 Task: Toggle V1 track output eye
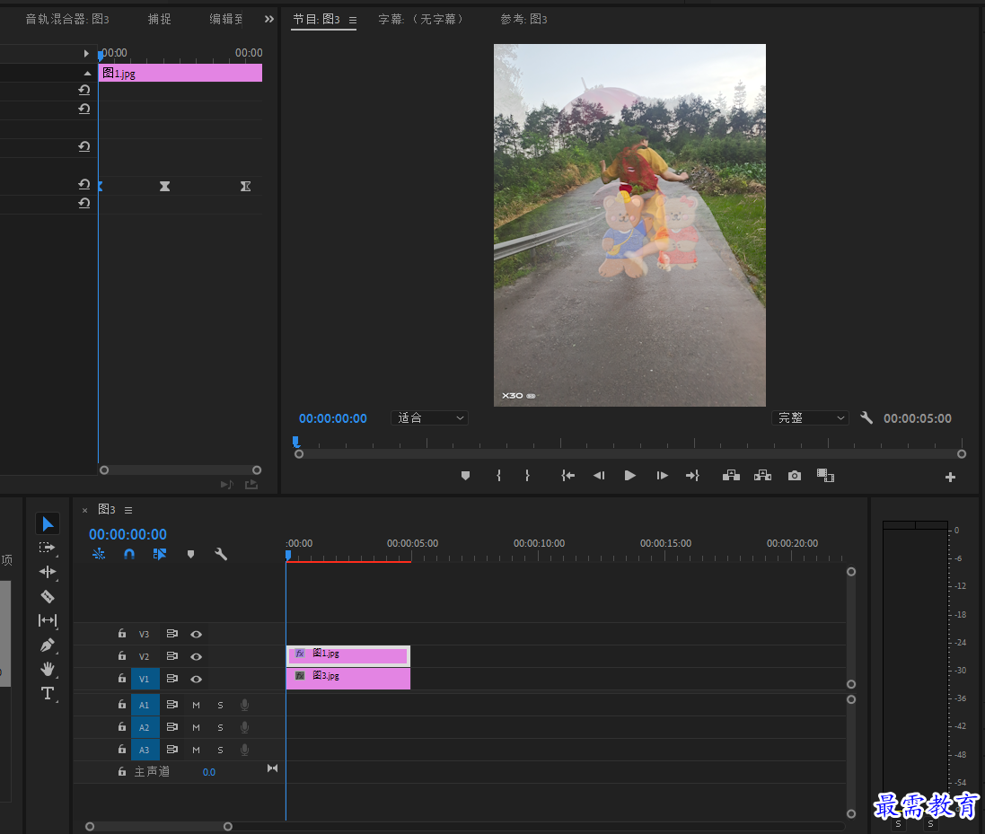coord(196,679)
